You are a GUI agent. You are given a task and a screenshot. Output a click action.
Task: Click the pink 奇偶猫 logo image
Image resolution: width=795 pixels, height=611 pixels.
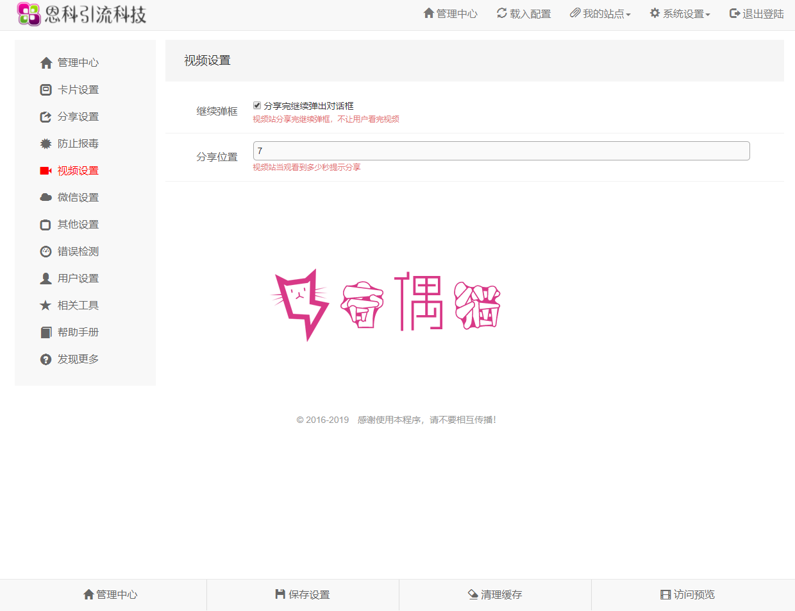click(385, 305)
